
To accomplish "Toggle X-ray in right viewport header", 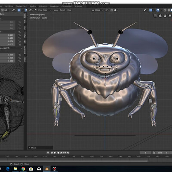I will [x=165, y=10].
